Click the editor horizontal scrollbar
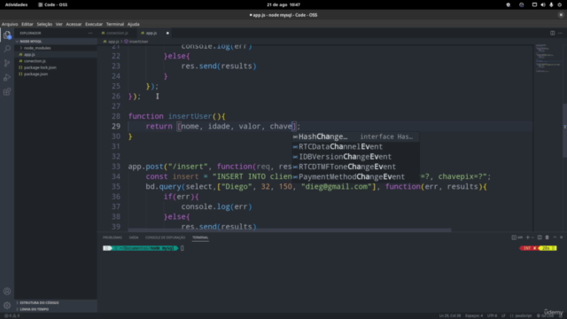 (x=290, y=230)
